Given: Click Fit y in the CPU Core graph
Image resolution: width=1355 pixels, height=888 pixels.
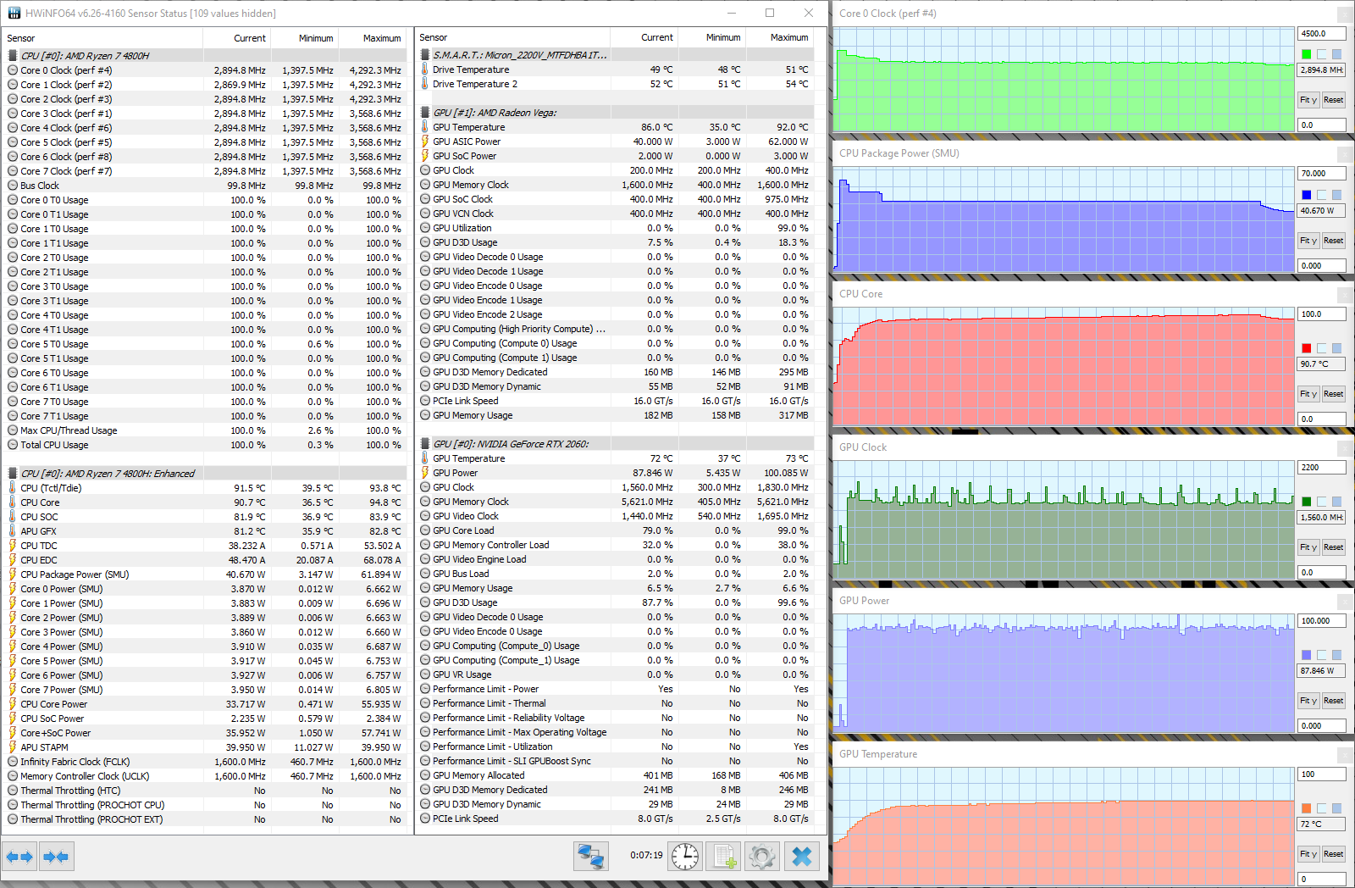Looking at the screenshot, I should (x=1308, y=394).
